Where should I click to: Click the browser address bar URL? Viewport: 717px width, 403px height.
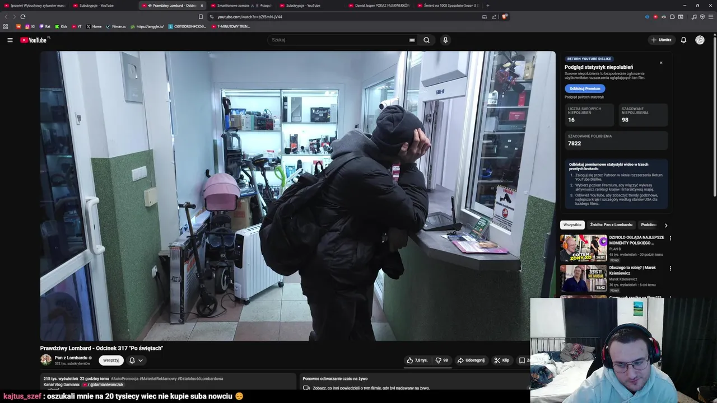250,17
